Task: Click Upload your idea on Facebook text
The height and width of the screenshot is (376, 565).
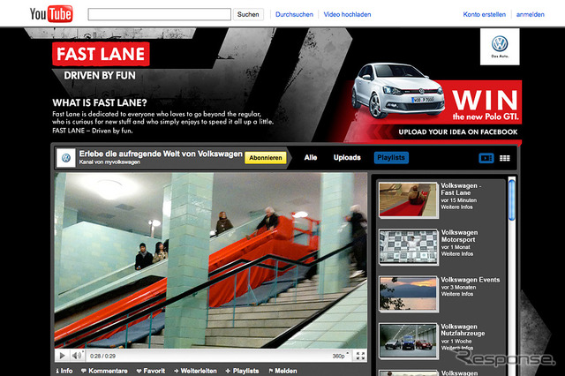Action: point(457,132)
